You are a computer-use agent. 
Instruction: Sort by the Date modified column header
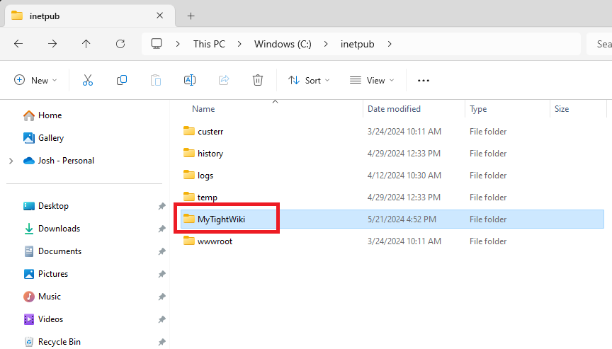click(394, 109)
